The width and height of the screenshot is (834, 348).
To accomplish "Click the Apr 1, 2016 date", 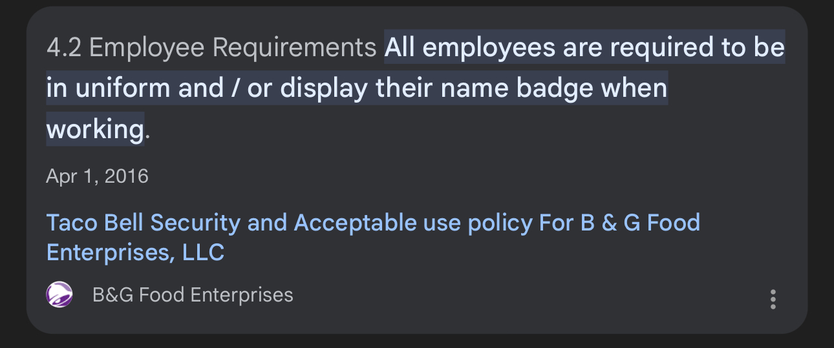I will pyautogui.click(x=97, y=176).
